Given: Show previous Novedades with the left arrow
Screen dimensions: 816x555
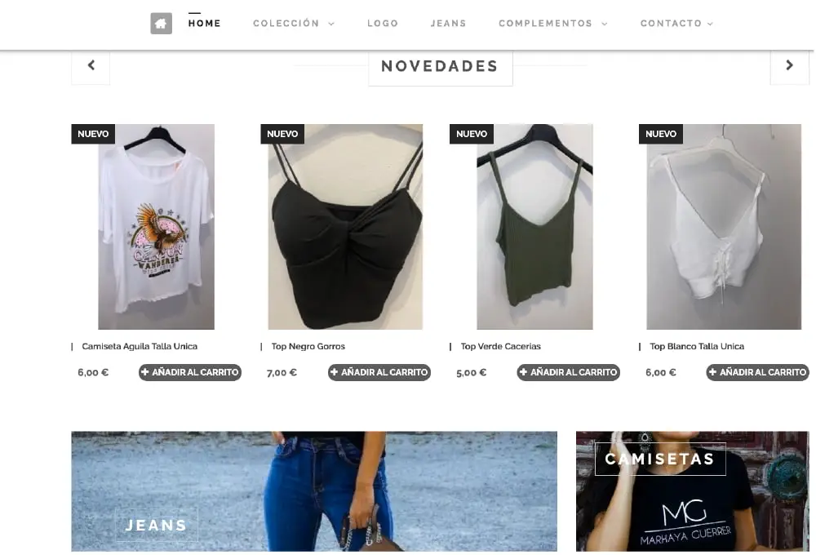Looking at the screenshot, I should click(91, 65).
